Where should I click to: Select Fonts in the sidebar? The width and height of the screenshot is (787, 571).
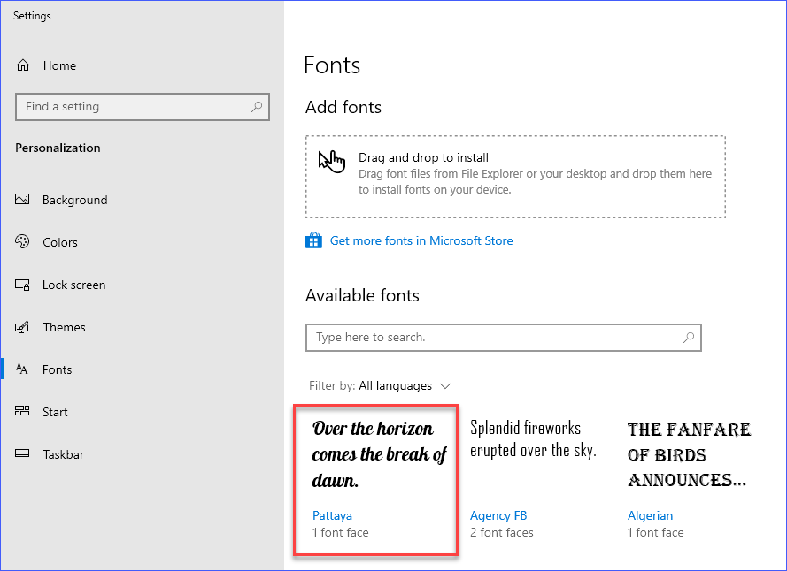[x=58, y=369]
